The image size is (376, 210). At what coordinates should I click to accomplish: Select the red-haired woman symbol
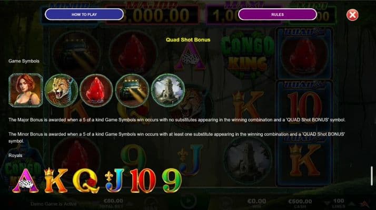[26, 90]
